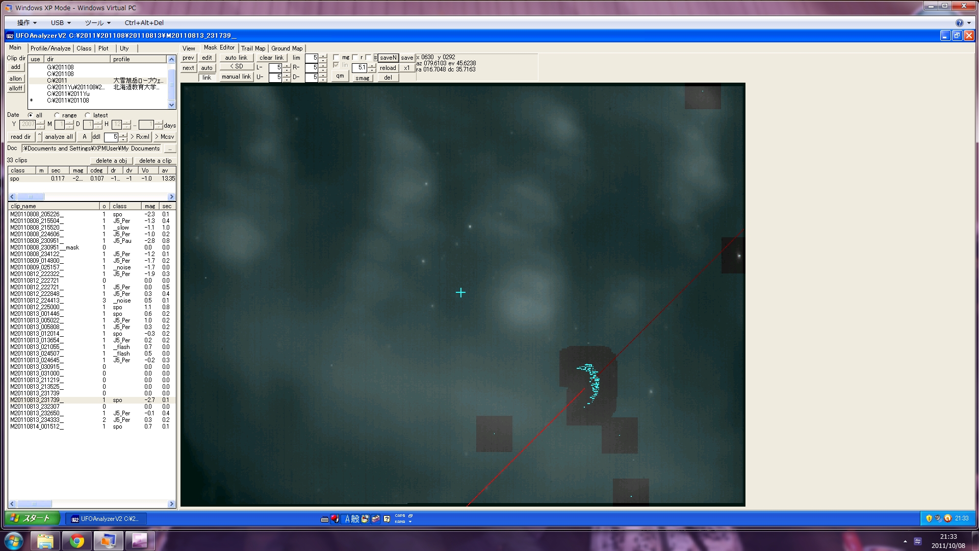Click the XP tray security shield icon

929,518
